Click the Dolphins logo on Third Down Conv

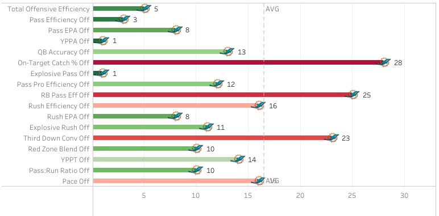(x=332, y=138)
